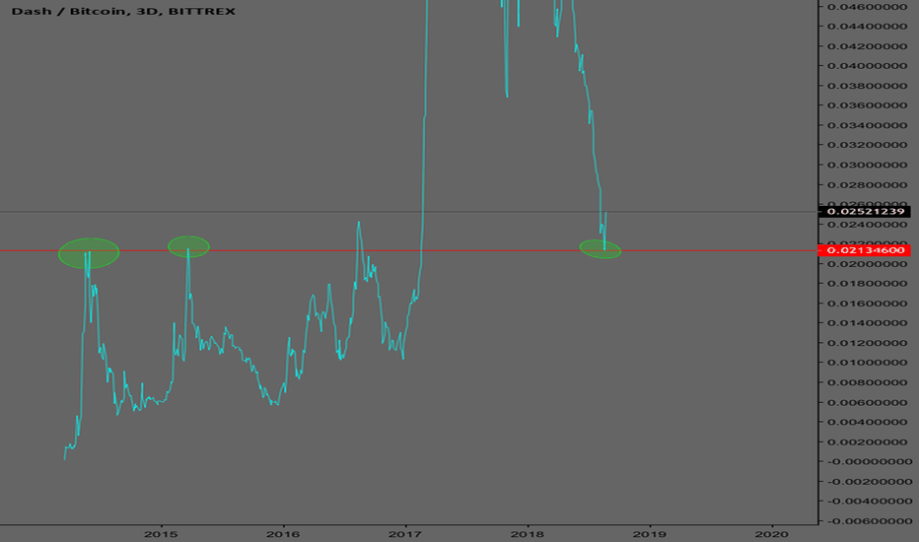Click the 0.00200000 price axis value
The height and width of the screenshot is (542, 919).
pyautogui.click(x=867, y=442)
